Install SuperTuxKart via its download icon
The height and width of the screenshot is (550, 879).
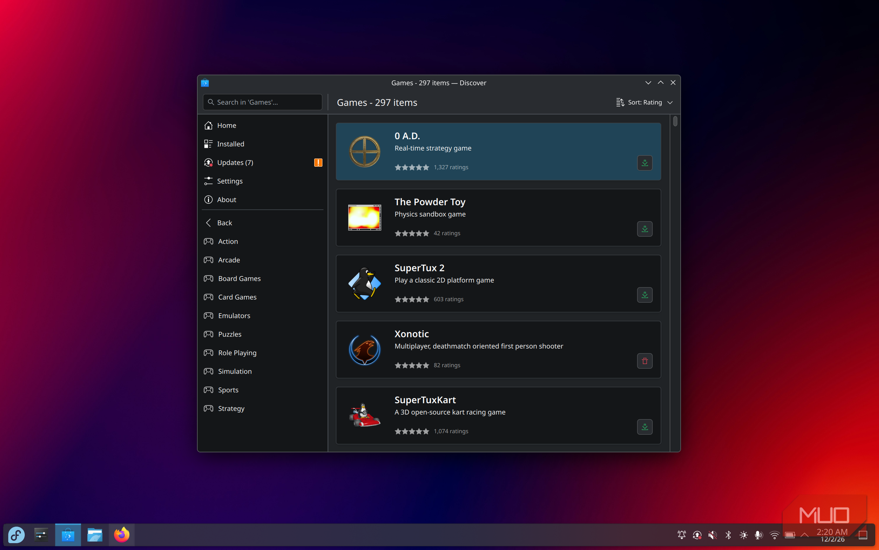[x=645, y=427]
